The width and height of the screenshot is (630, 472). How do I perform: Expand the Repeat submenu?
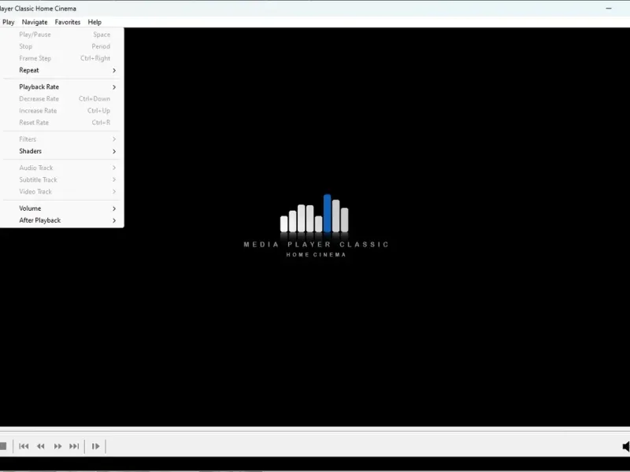pyautogui.click(x=62, y=70)
